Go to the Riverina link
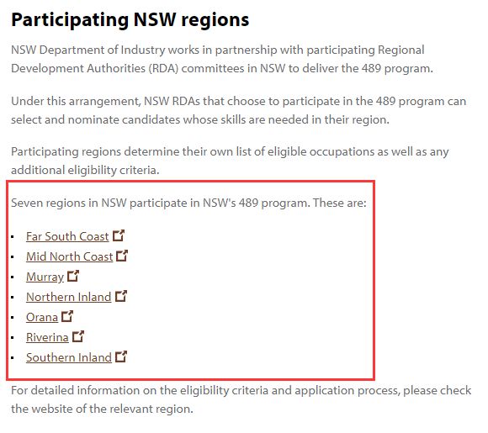Screen dimensions: 488x433 coord(47,337)
